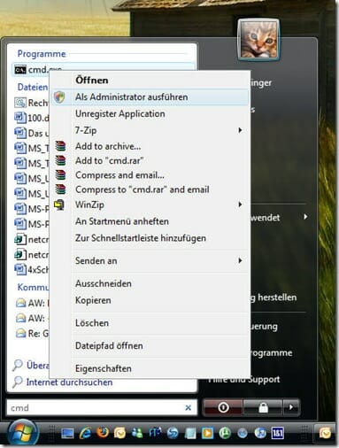Open the Outlook icon next to Firefox

119,433
